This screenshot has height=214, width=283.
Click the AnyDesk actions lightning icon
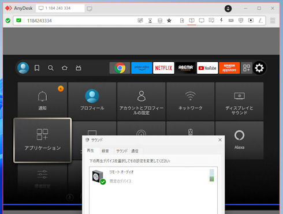(221, 20)
